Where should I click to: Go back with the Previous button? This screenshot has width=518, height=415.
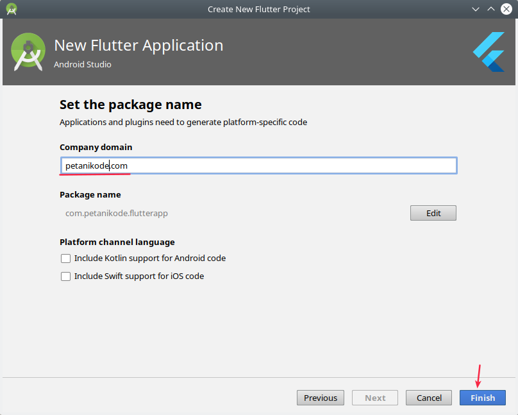(x=321, y=398)
